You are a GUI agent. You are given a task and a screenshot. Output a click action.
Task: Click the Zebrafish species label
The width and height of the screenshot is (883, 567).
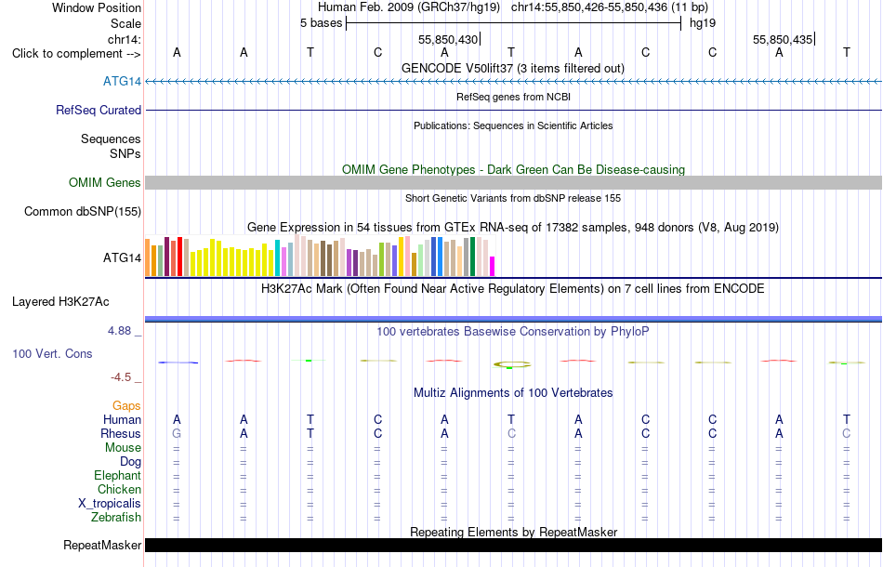tap(116, 518)
